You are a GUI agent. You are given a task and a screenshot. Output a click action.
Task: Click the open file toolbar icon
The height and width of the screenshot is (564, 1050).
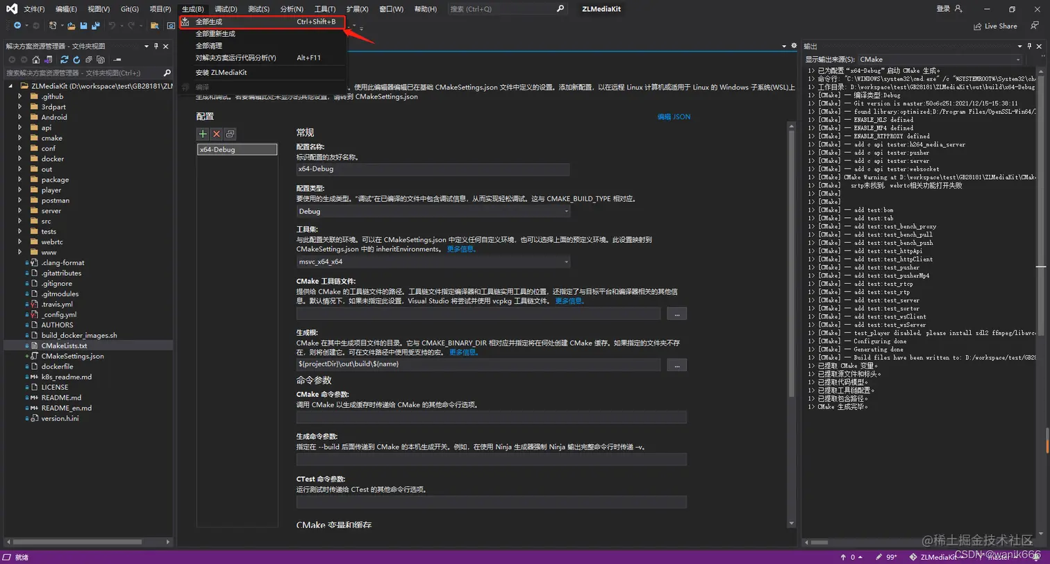click(71, 26)
